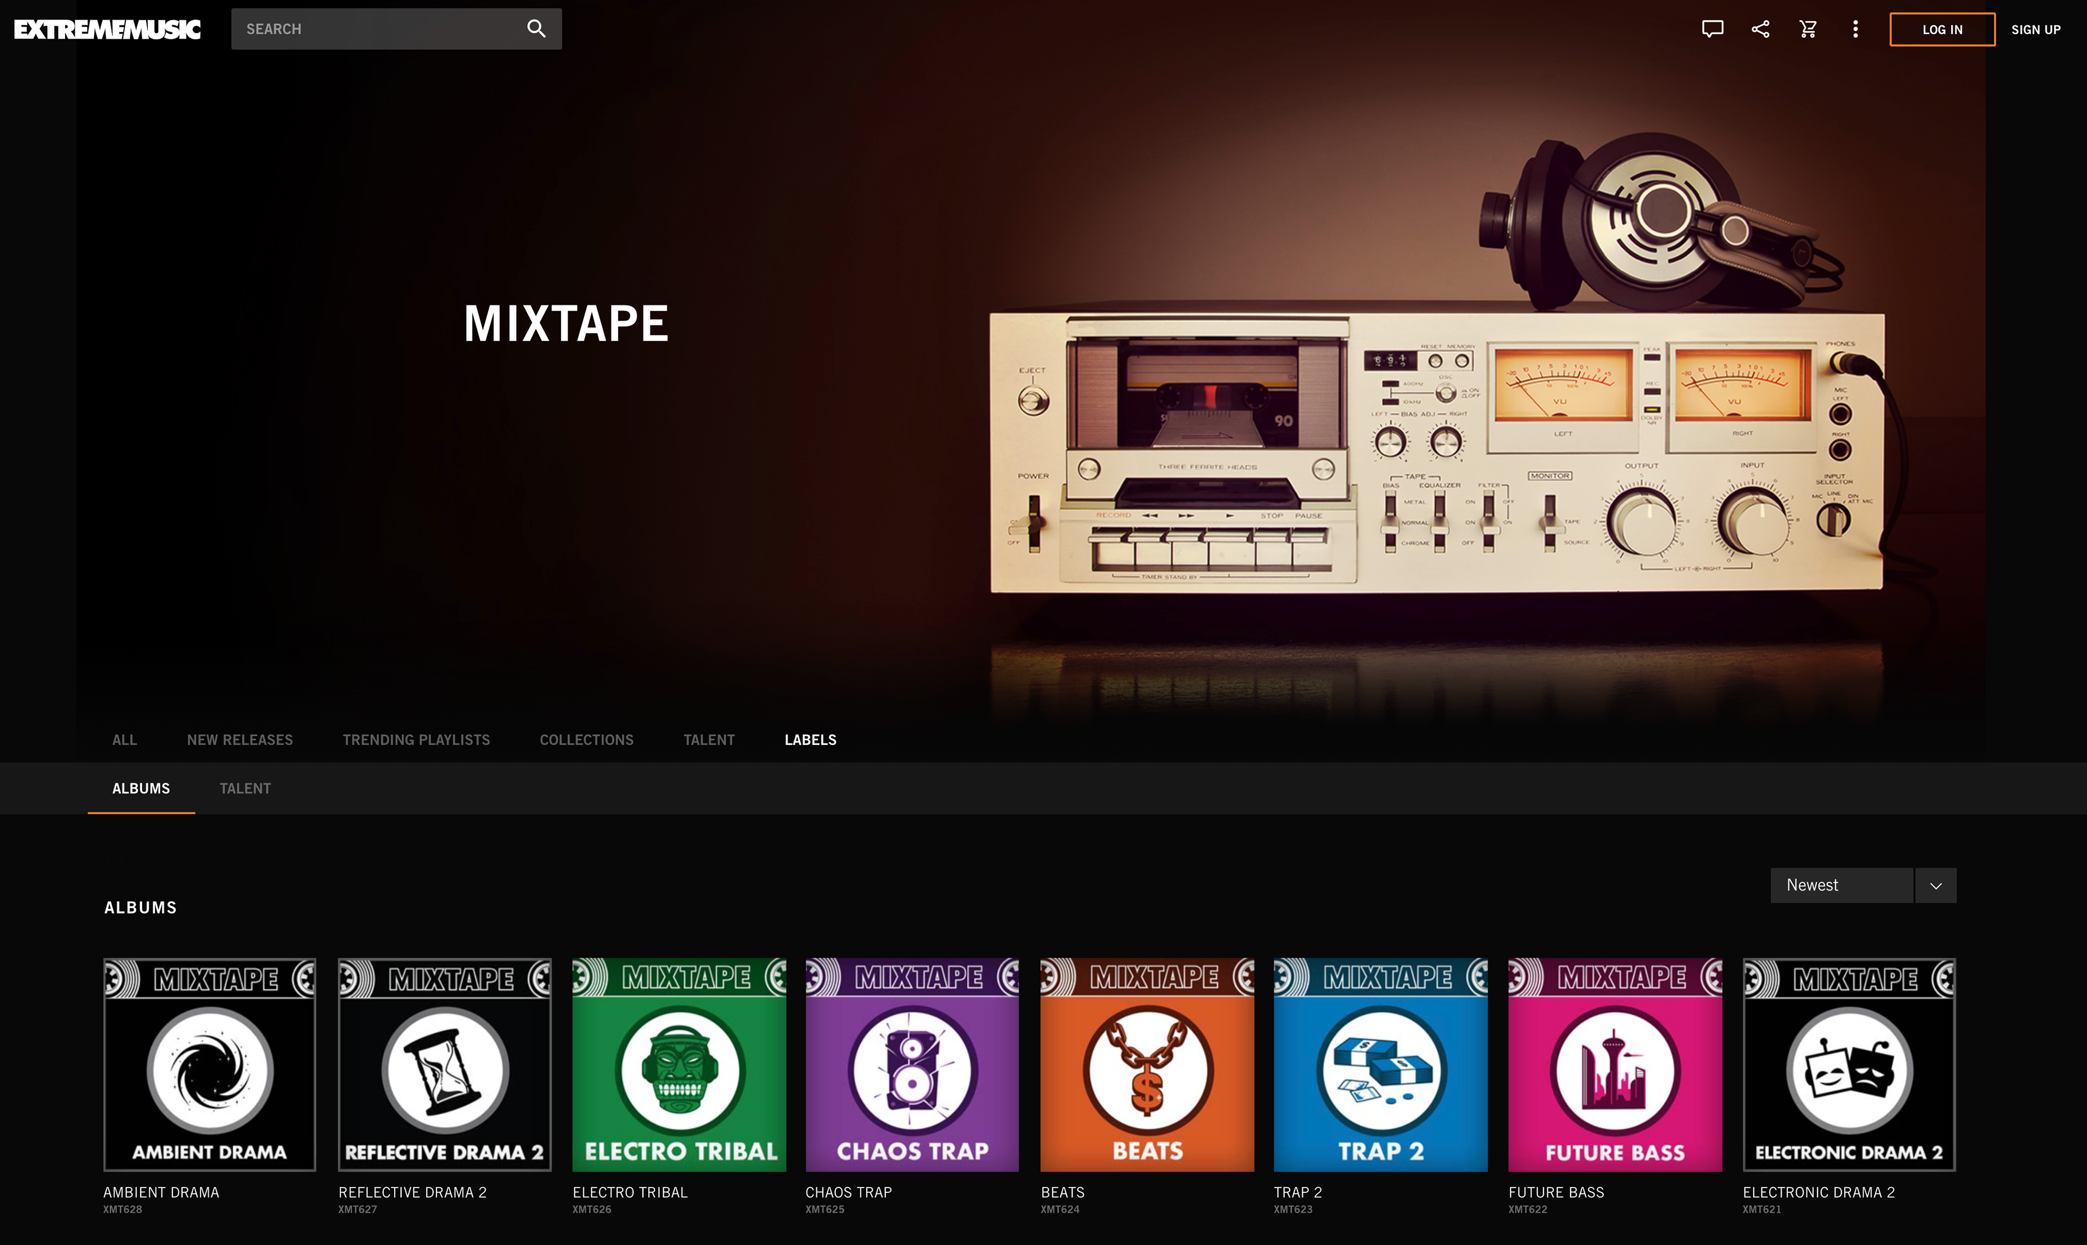Select the Beats album thumbnail
Image resolution: width=2087 pixels, height=1245 pixels.
coord(1147,1065)
